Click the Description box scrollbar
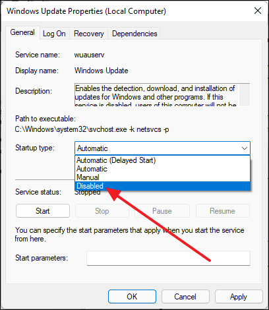Viewport: 269px width, 310px height. click(x=245, y=95)
